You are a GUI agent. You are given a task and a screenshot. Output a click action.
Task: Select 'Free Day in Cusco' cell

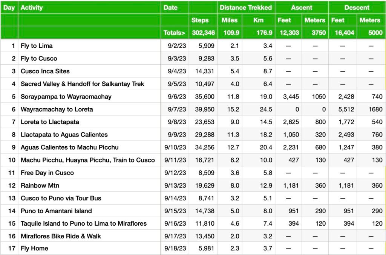click(89, 173)
